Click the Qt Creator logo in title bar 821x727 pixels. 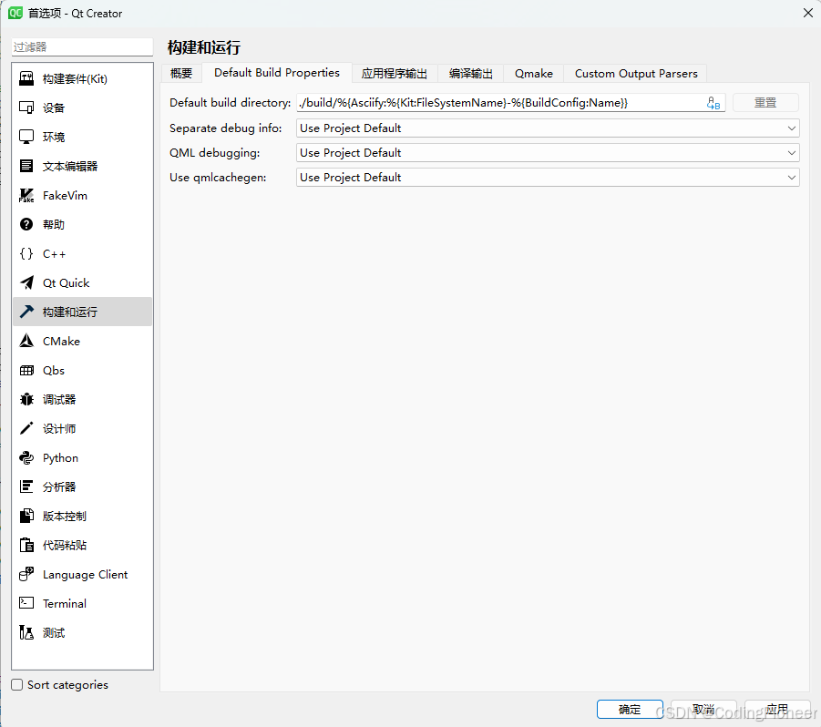pyautogui.click(x=15, y=13)
